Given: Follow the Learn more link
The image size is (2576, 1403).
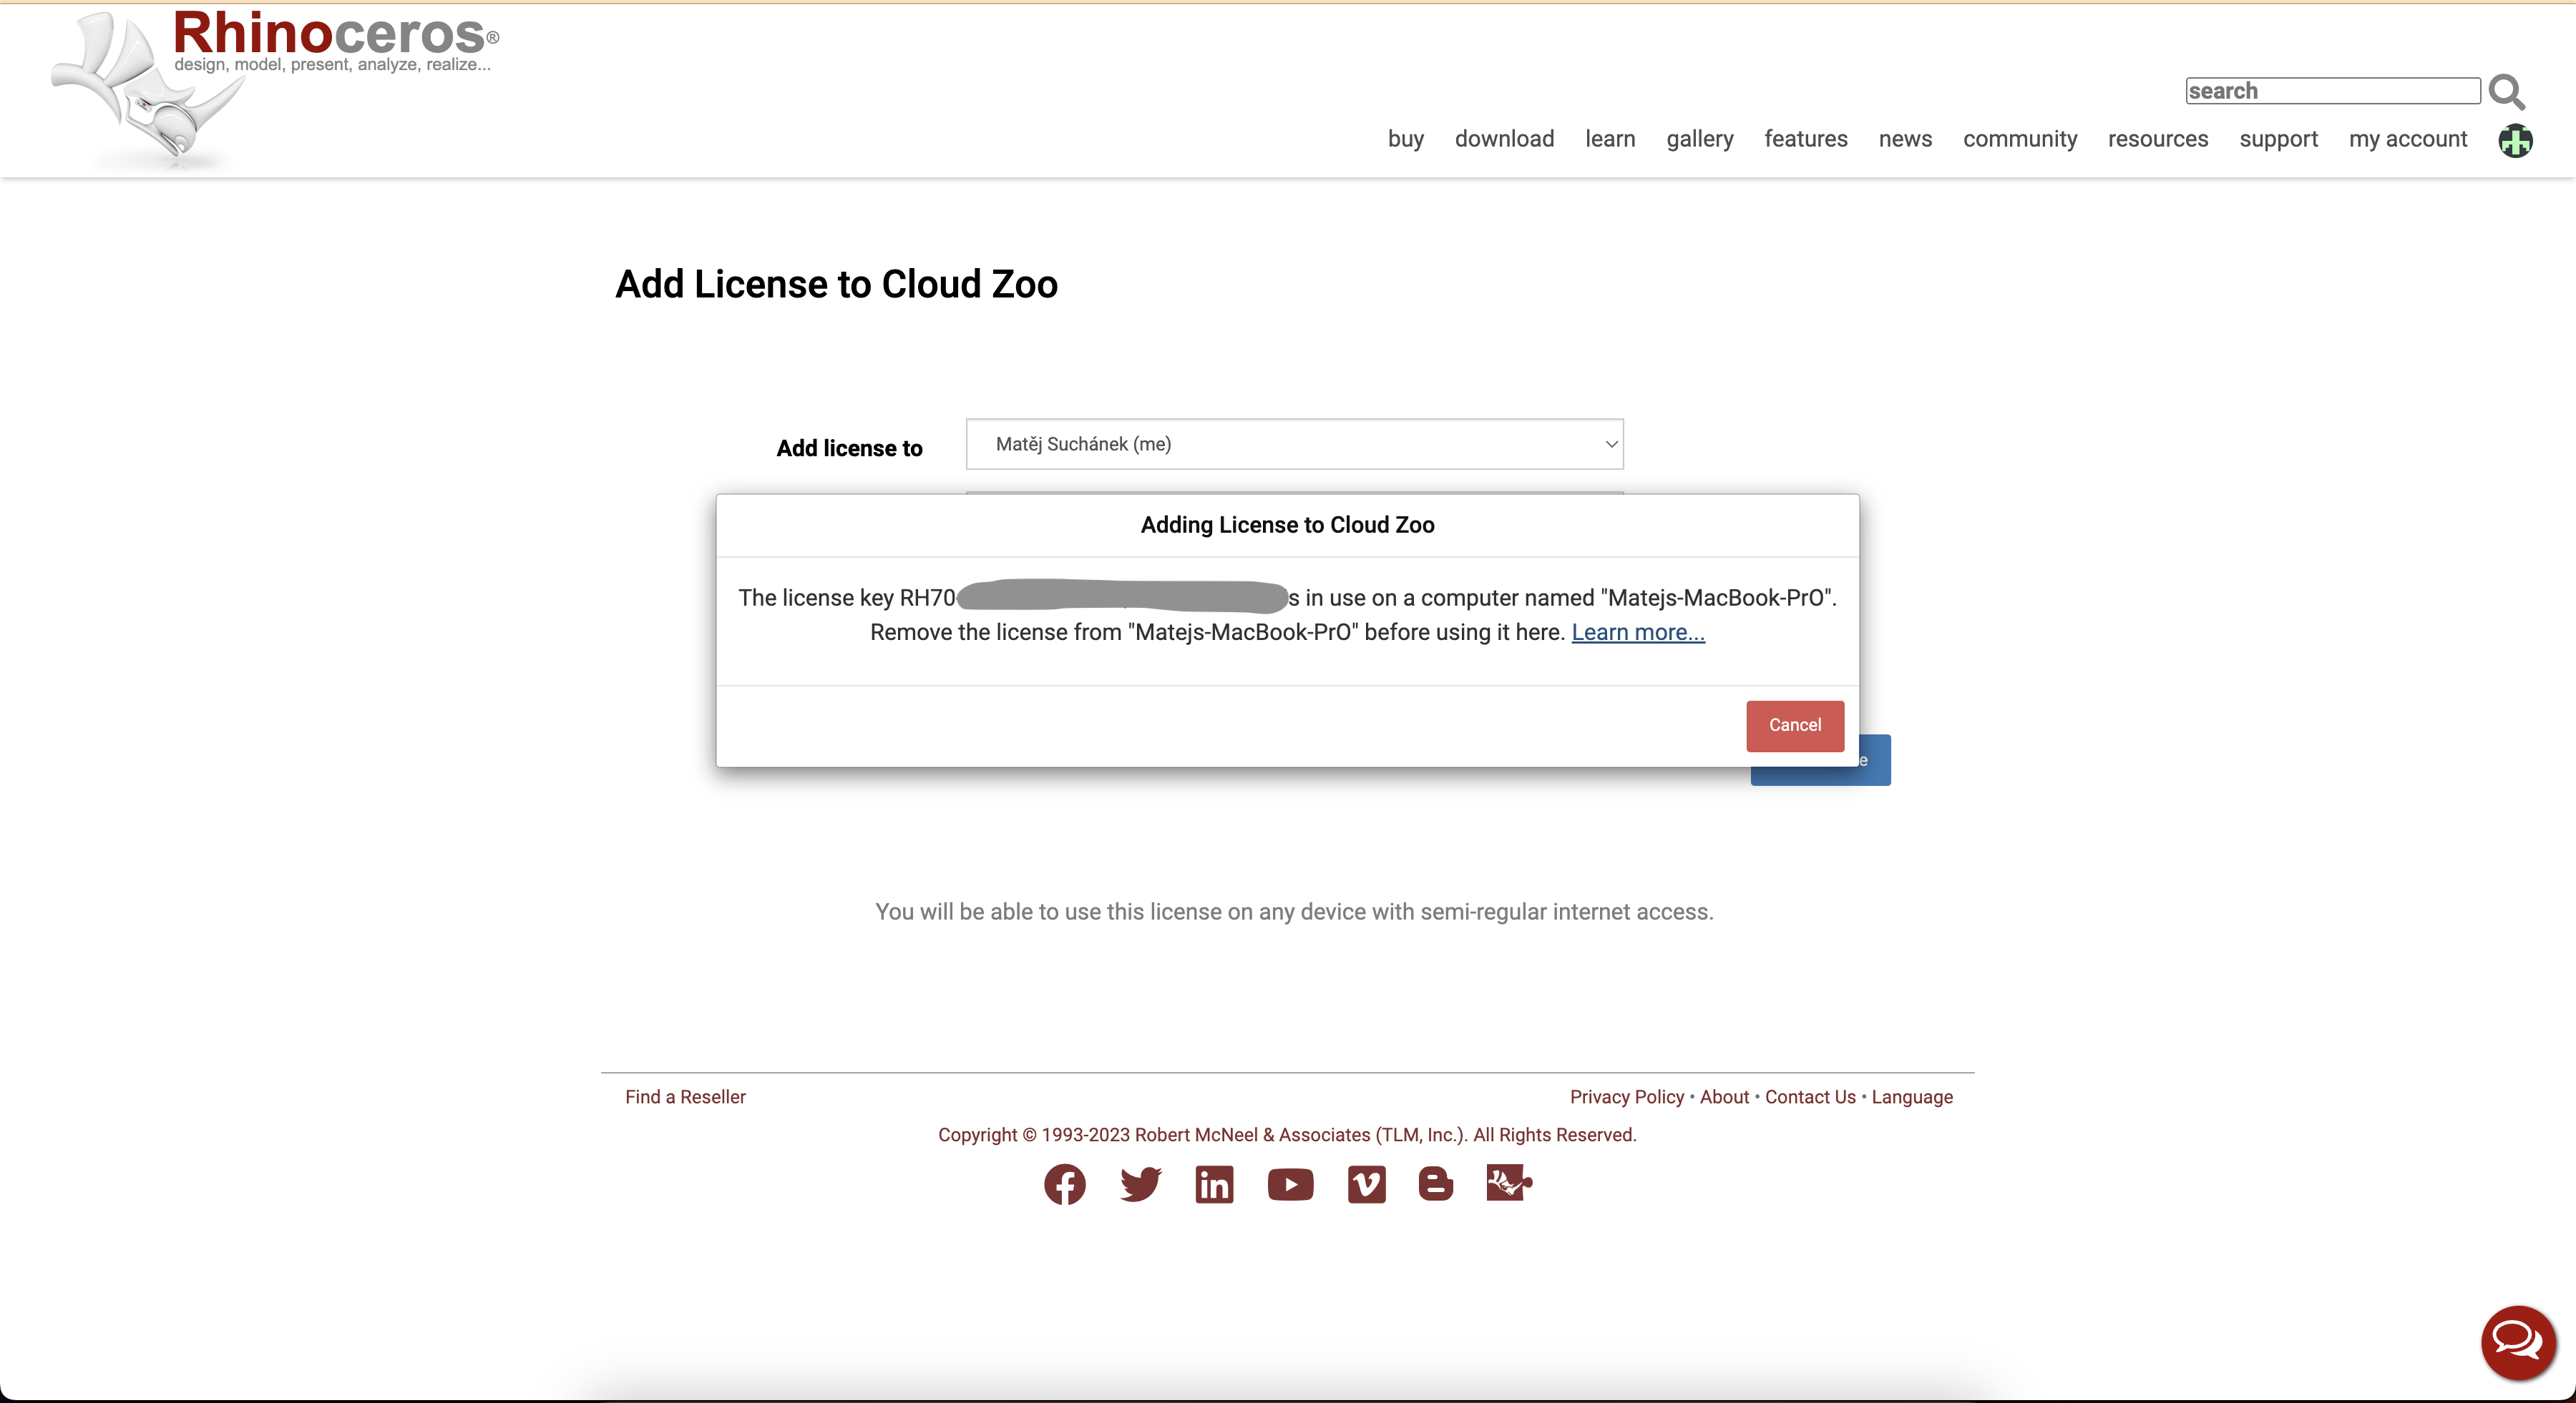Looking at the screenshot, I should pyautogui.click(x=1638, y=633).
